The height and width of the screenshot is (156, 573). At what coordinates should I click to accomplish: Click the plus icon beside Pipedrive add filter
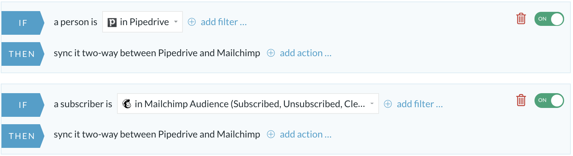point(192,22)
